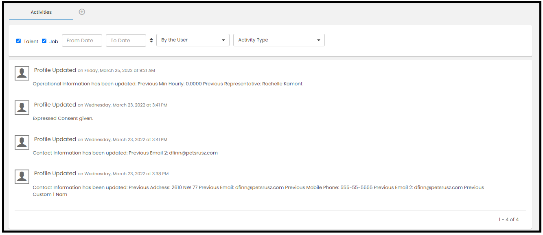The height and width of the screenshot is (235, 543).
Task: Click the avatar for the Previous Email 2 entry
Action: click(22, 142)
